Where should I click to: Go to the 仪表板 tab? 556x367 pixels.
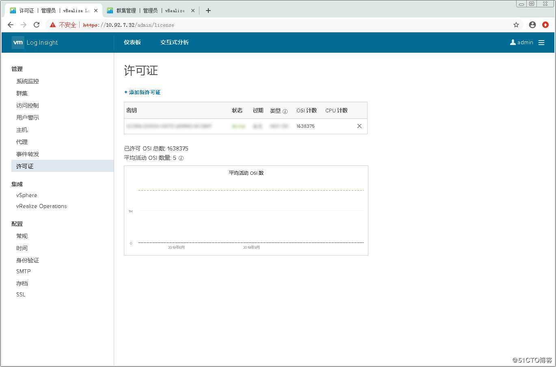pyautogui.click(x=132, y=42)
